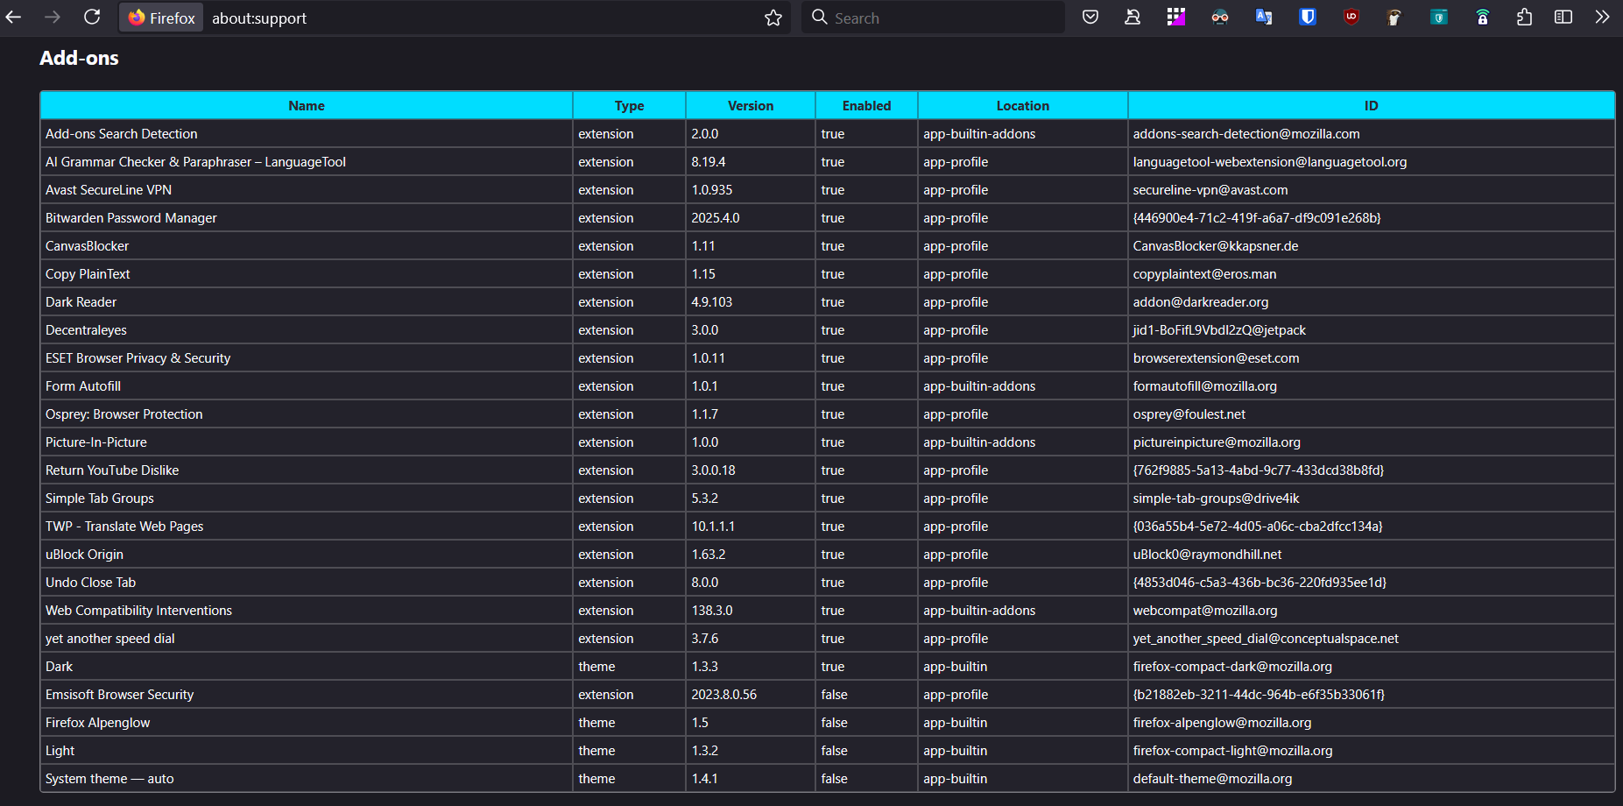Select the AI Grammar Checker LanguageTool row name
Viewport: 1623px width, 806px height.
point(307,161)
